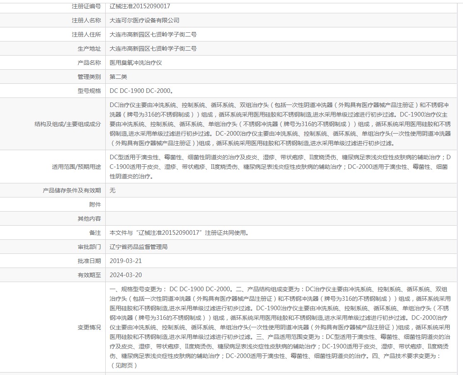Image resolution: width=463 pixels, height=375 pixels.
Task: Click the 注册人住所 address value
Action: click(x=153, y=34)
